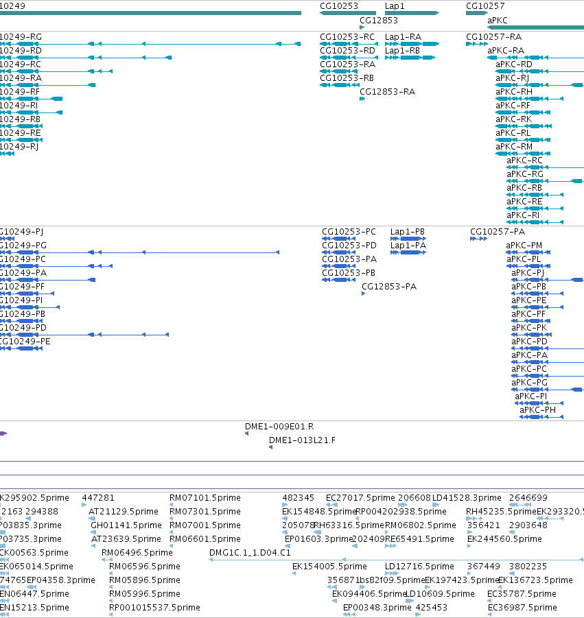
Task: Click the CG10253 gene label
Action: coord(339,6)
